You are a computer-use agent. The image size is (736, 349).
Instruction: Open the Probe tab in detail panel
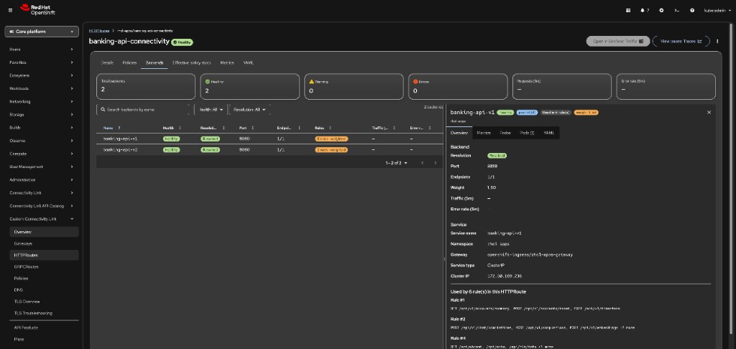tap(505, 133)
